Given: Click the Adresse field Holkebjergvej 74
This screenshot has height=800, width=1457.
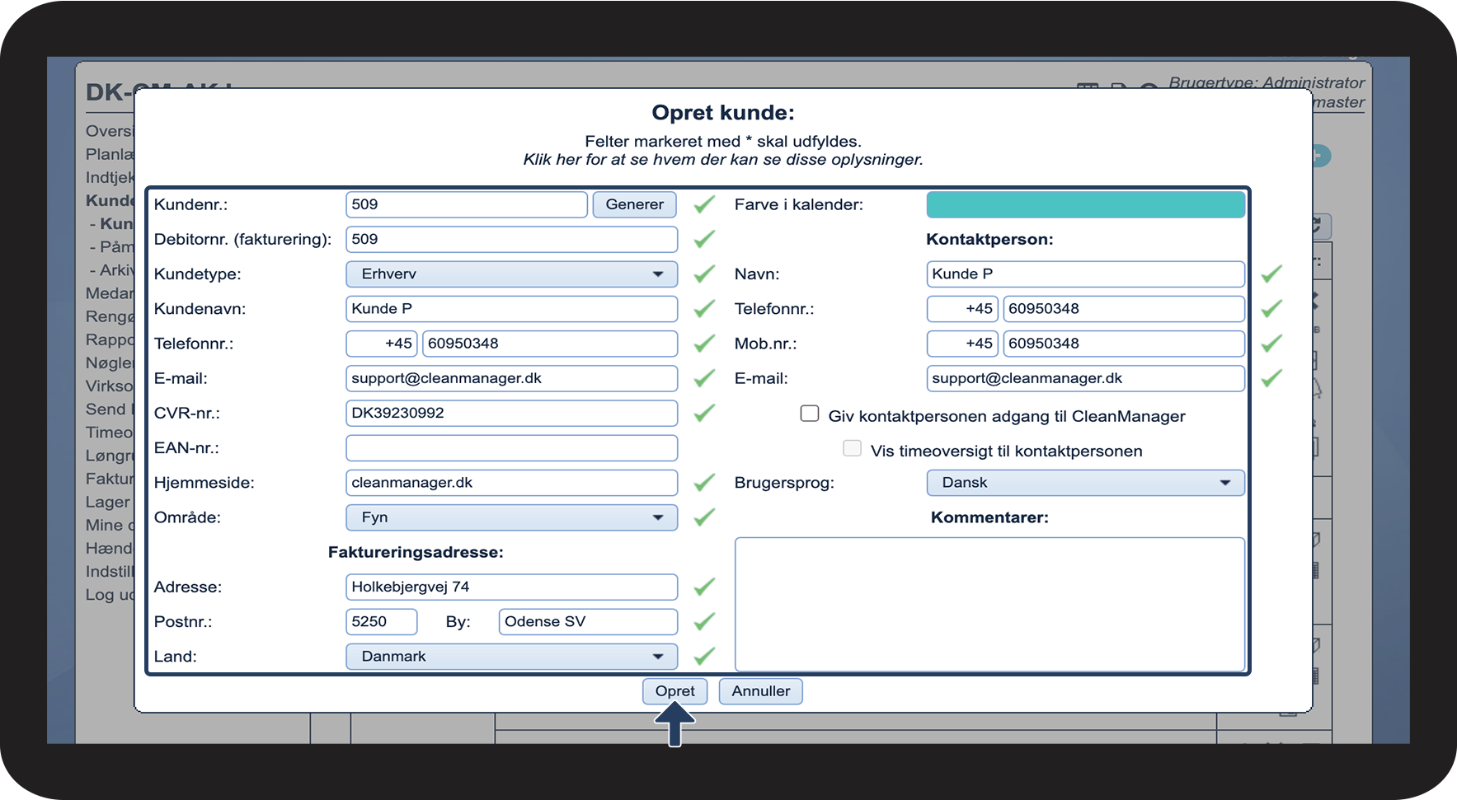Looking at the screenshot, I should coord(511,587).
